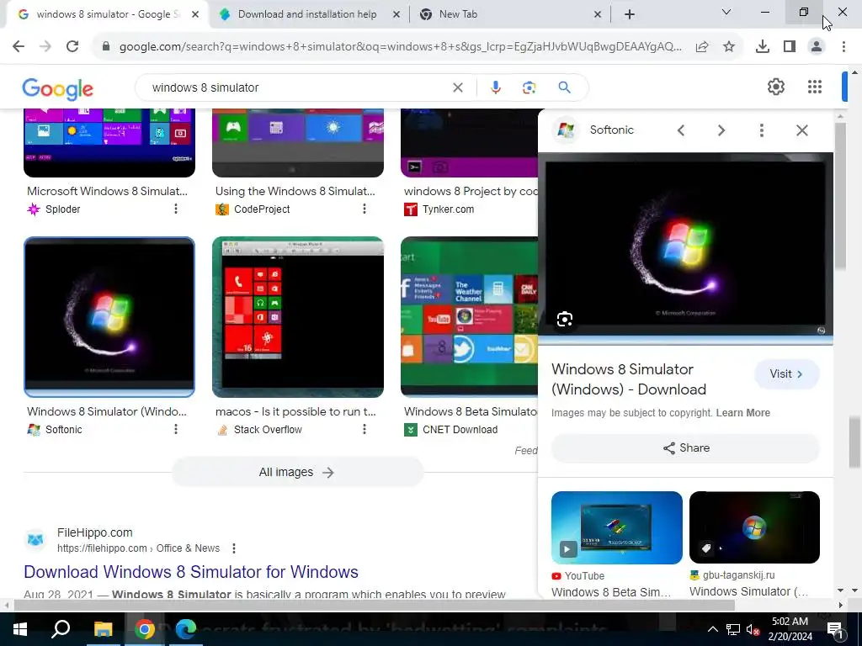This screenshot has height=646, width=862.
Task: Open the notification center icon
Action: (x=835, y=629)
